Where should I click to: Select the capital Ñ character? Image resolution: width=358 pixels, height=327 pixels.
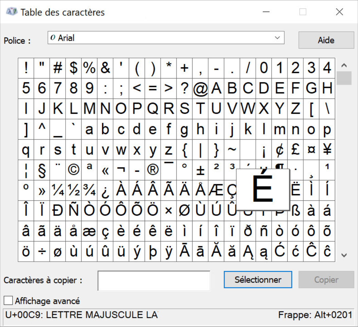pyautogui.click(x=73, y=211)
